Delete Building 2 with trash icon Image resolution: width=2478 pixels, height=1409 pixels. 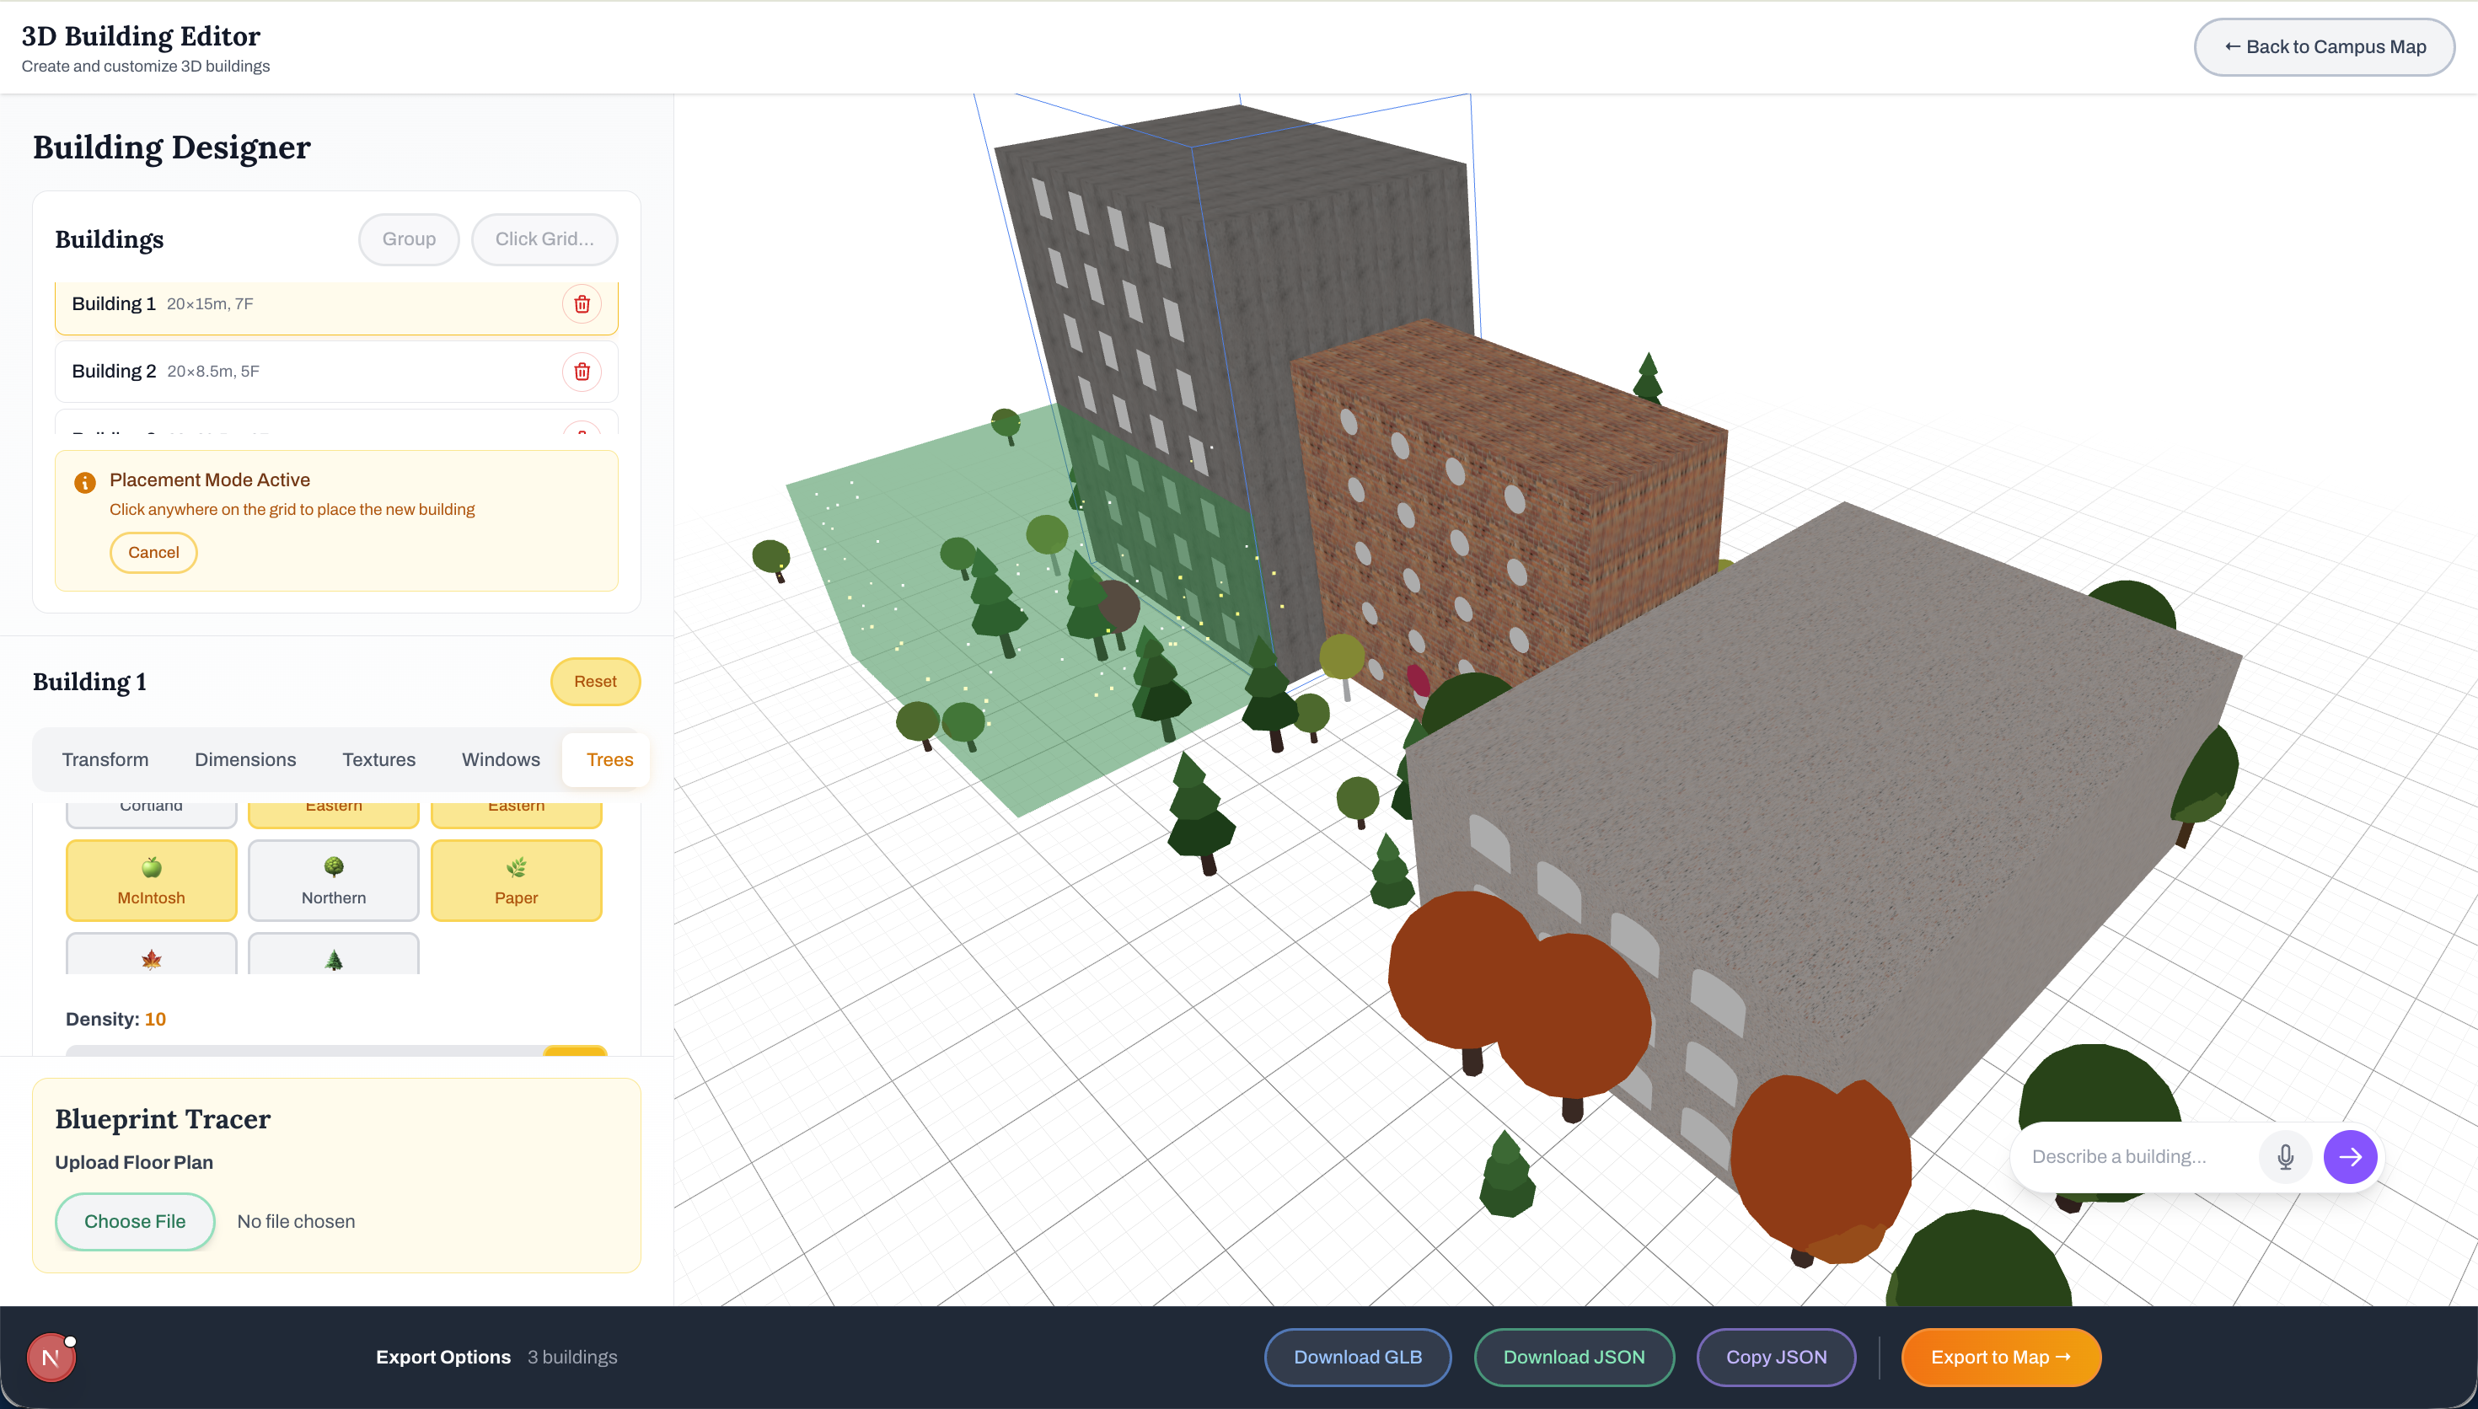point(582,372)
